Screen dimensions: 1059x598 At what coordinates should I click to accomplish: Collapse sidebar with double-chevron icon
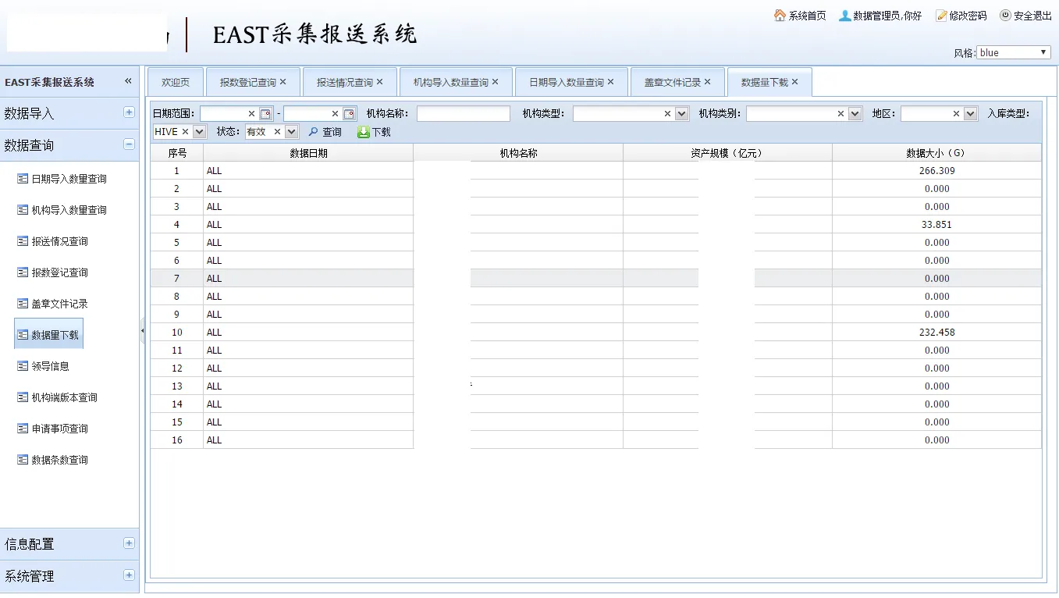129,81
